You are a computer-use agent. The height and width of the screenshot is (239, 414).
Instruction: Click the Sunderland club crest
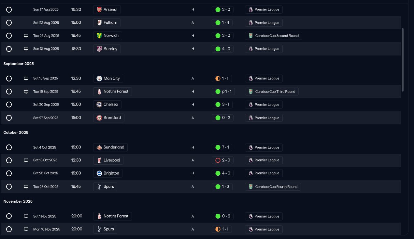(x=99, y=147)
